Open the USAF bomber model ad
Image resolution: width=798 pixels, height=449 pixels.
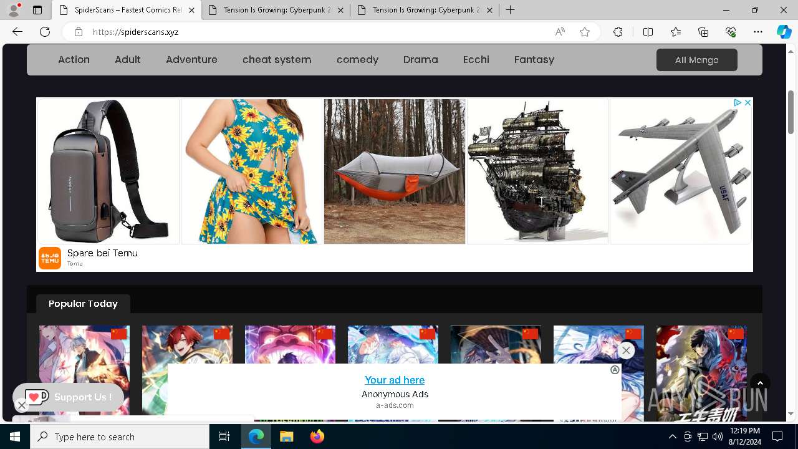(x=681, y=171)
